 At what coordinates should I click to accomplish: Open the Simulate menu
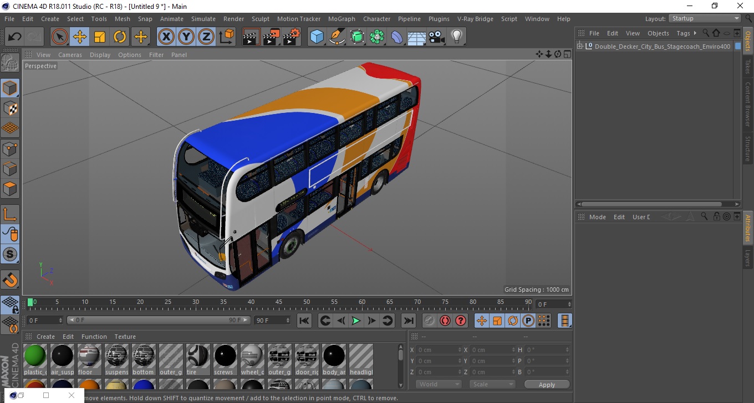[x=203, y=19]
